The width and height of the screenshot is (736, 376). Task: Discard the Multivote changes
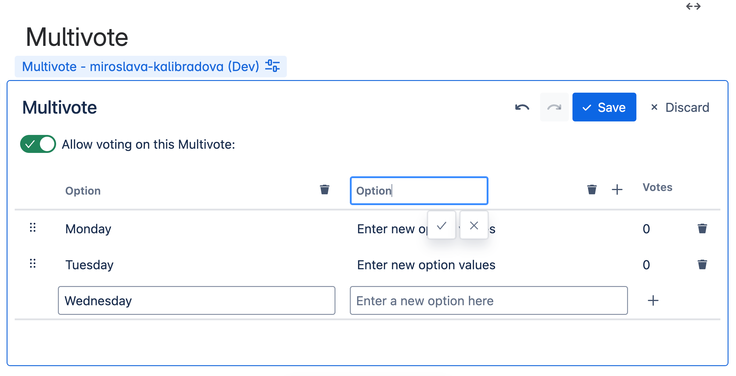click(x=680, y=107)
